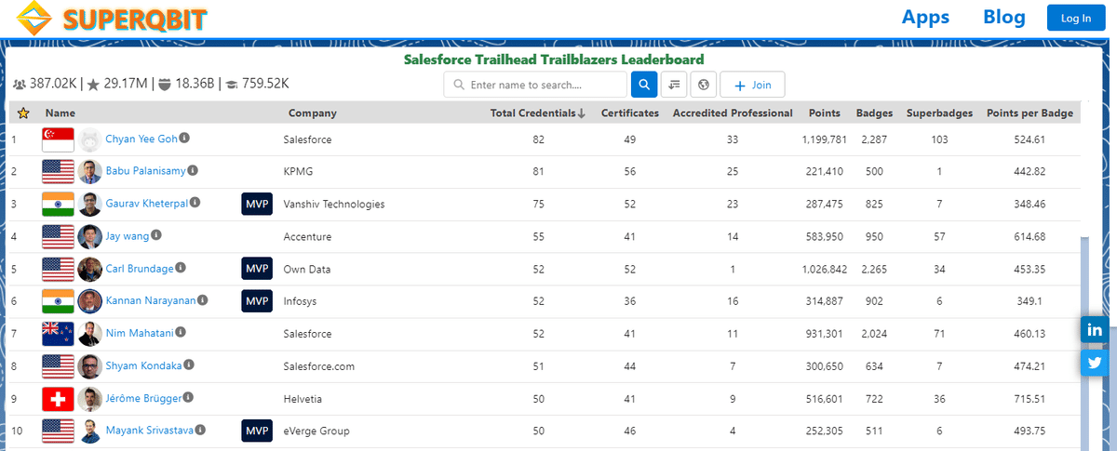Sort by the Company column header
This screenshot has height=451, width=1117.
(313, 113)
